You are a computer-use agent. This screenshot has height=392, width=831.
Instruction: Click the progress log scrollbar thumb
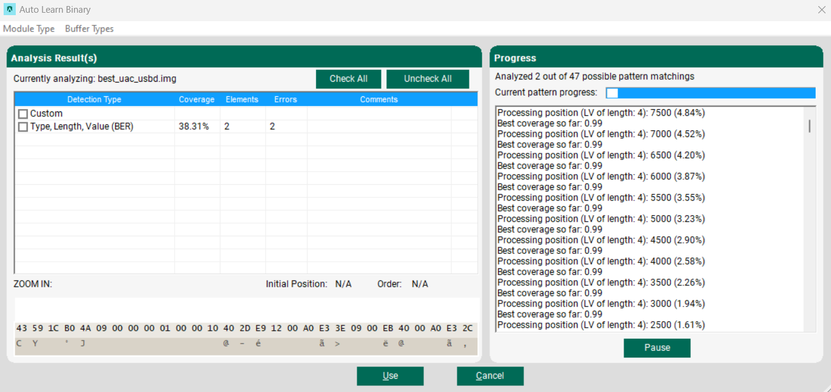(809, 126)
